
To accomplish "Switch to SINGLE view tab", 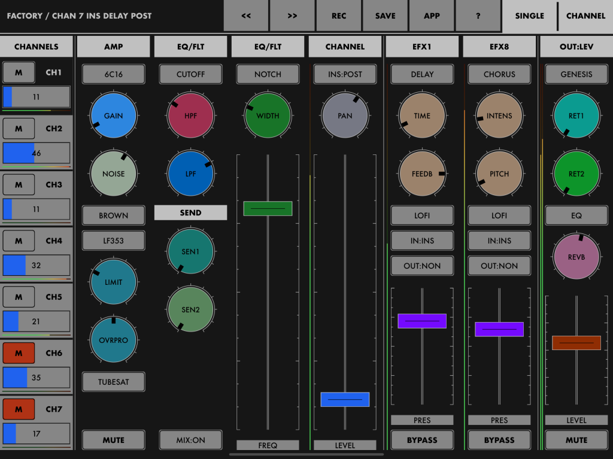I will 529,16.
